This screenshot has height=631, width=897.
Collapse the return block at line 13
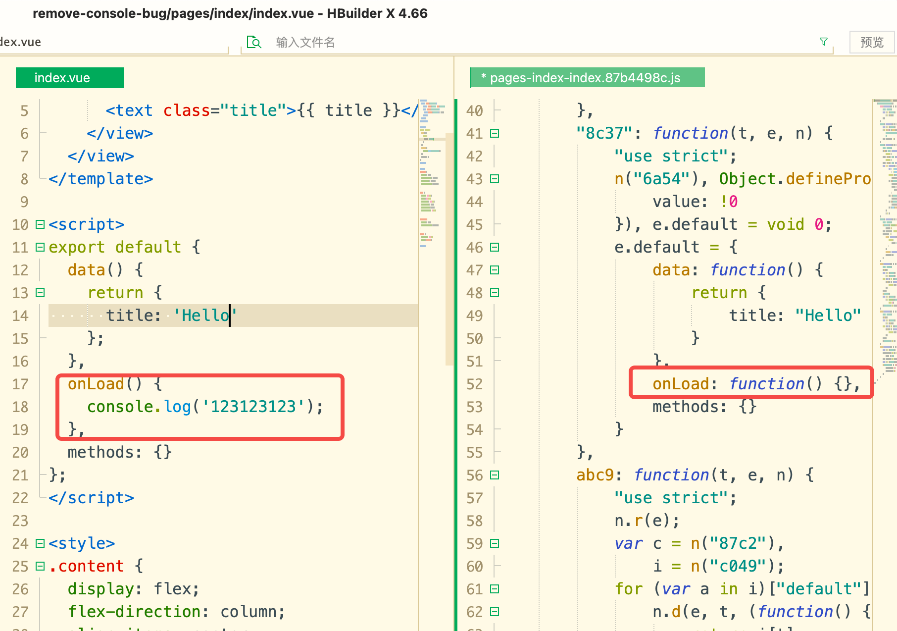40,293
